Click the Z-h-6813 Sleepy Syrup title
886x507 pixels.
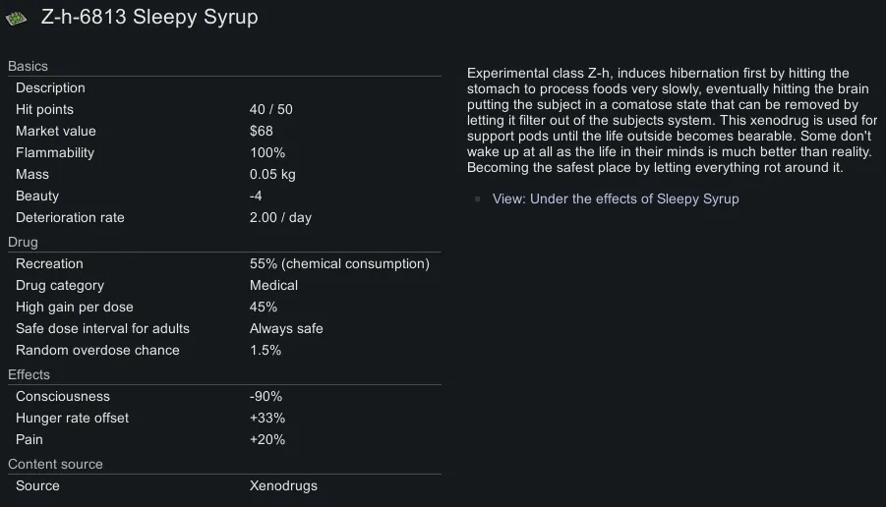[149, 18]
